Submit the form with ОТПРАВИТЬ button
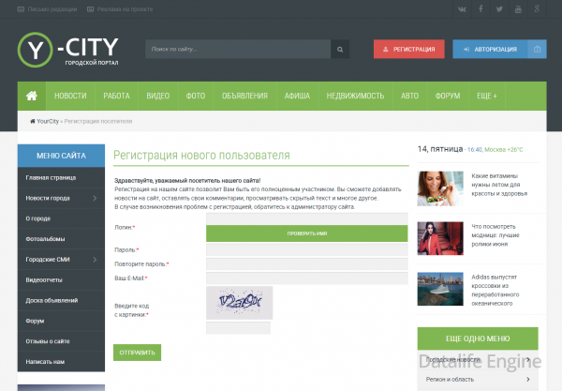562x391 pixels. pos(138,353)
